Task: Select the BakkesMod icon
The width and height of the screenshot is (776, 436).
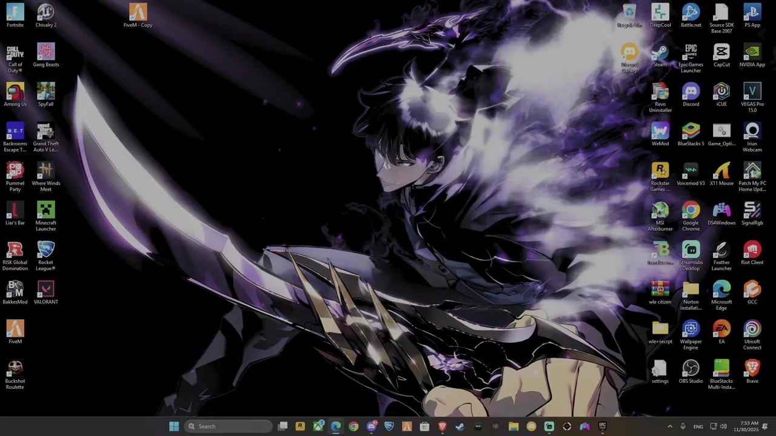Action: [15, 292]
